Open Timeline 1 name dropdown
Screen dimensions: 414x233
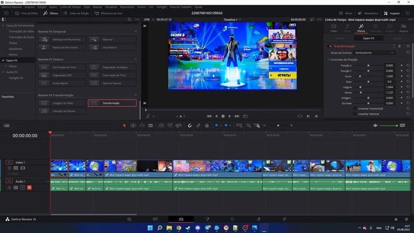232,19
